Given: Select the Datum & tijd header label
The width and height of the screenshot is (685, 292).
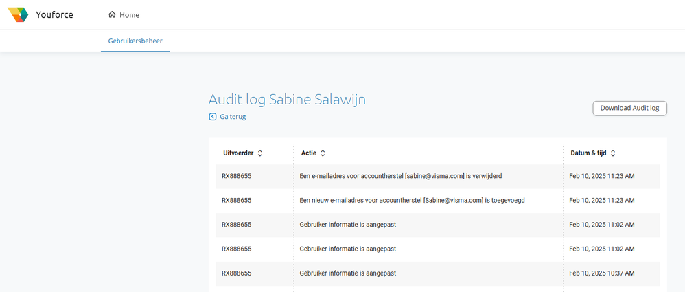Looking at the screenshot, I should [589, 153].
